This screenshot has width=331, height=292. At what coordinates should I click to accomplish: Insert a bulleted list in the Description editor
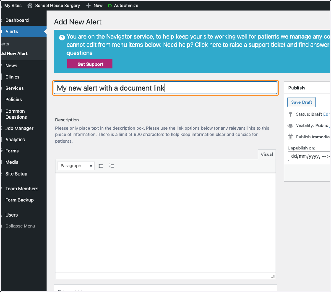(x=101, y=166)
